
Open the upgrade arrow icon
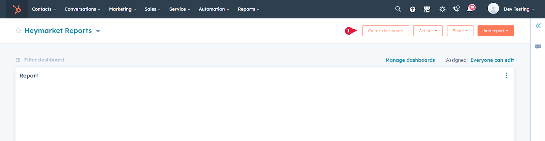(x=412, y=10)
